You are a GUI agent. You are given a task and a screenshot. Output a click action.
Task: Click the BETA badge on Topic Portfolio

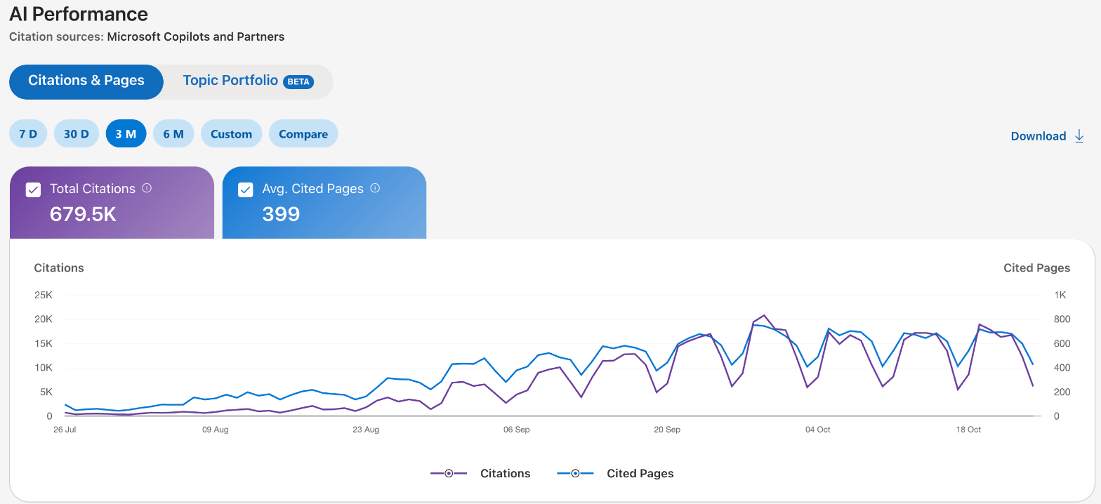298,82
